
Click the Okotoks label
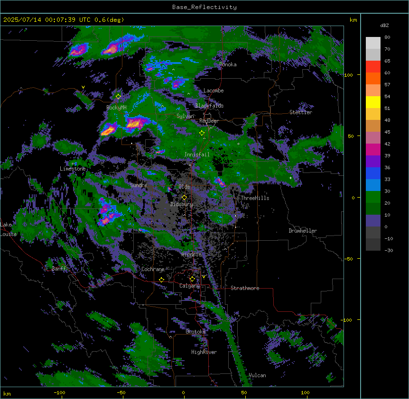point(195,332)
